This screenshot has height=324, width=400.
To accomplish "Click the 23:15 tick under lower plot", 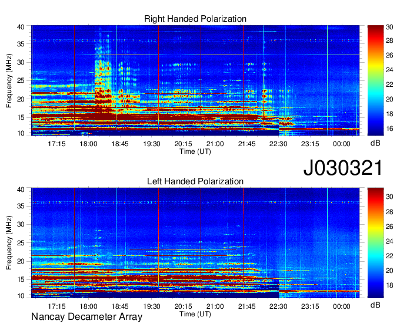I will click(x=309, y=306).
